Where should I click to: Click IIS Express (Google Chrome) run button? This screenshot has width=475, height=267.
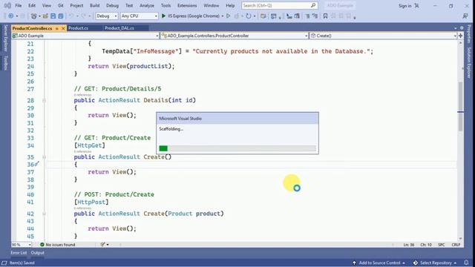click(x=193, y=16)
